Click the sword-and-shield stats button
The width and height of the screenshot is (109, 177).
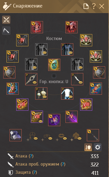(88, 147)
